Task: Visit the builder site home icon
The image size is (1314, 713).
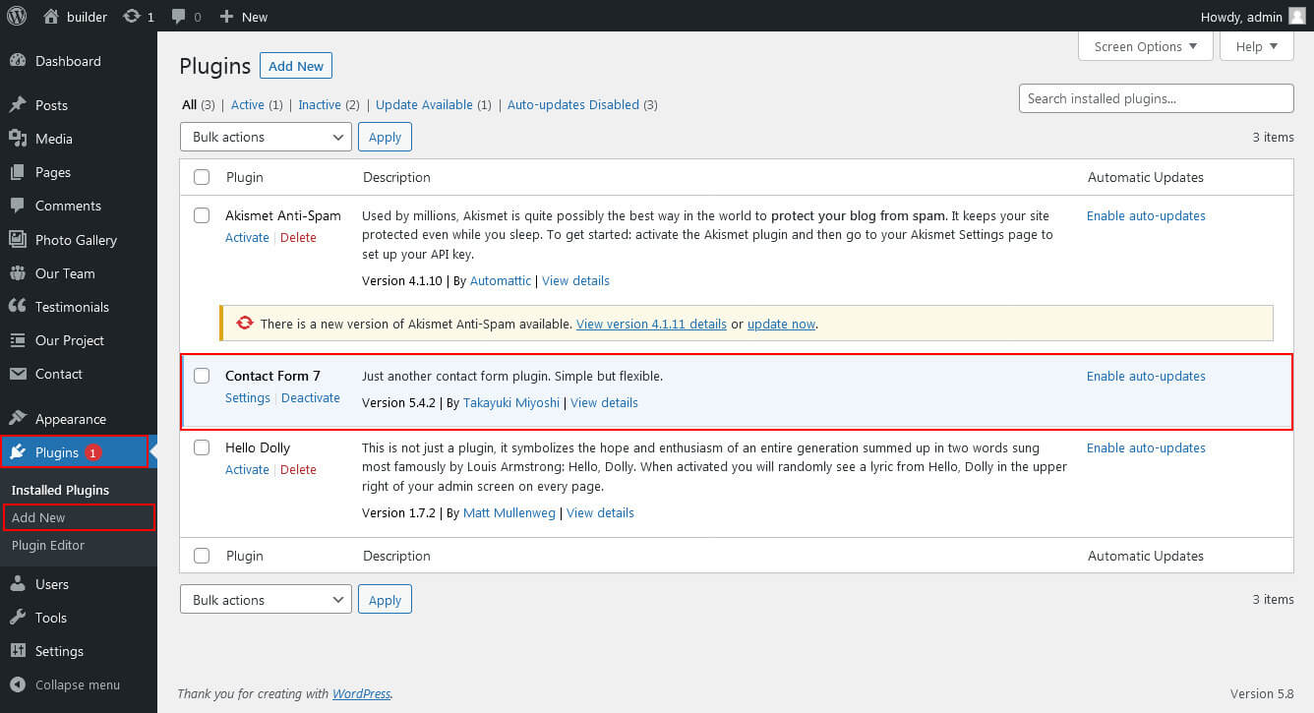Action: tap(51, 16)
